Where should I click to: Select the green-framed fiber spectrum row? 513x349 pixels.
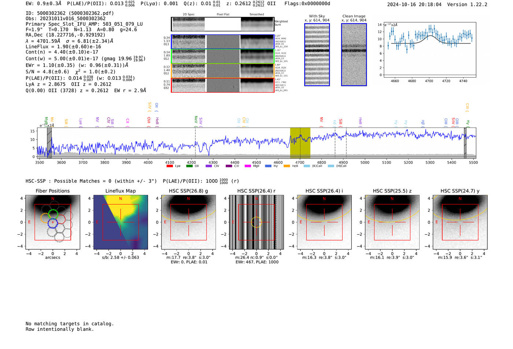(222, 56)
